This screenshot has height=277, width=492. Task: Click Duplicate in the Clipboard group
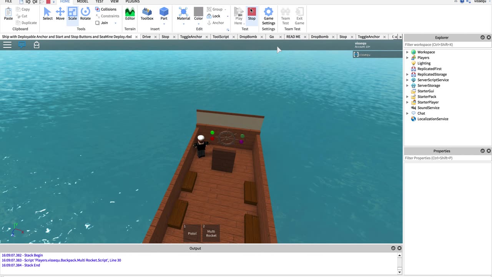[x=26, y=23]
